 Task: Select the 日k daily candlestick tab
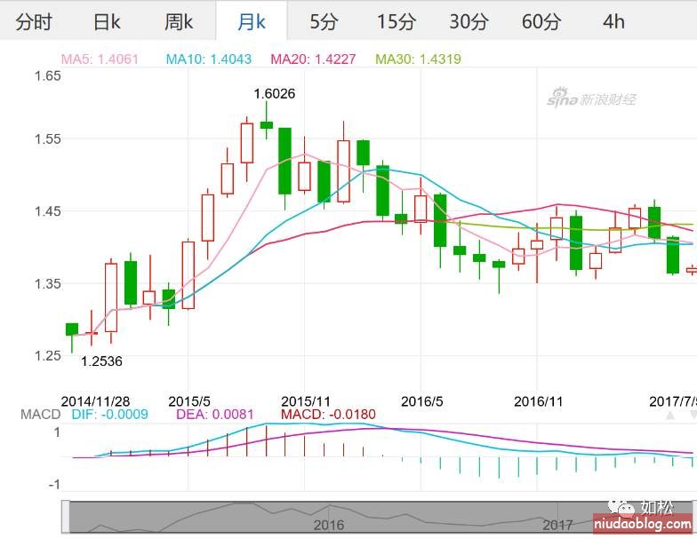point(107,22)
